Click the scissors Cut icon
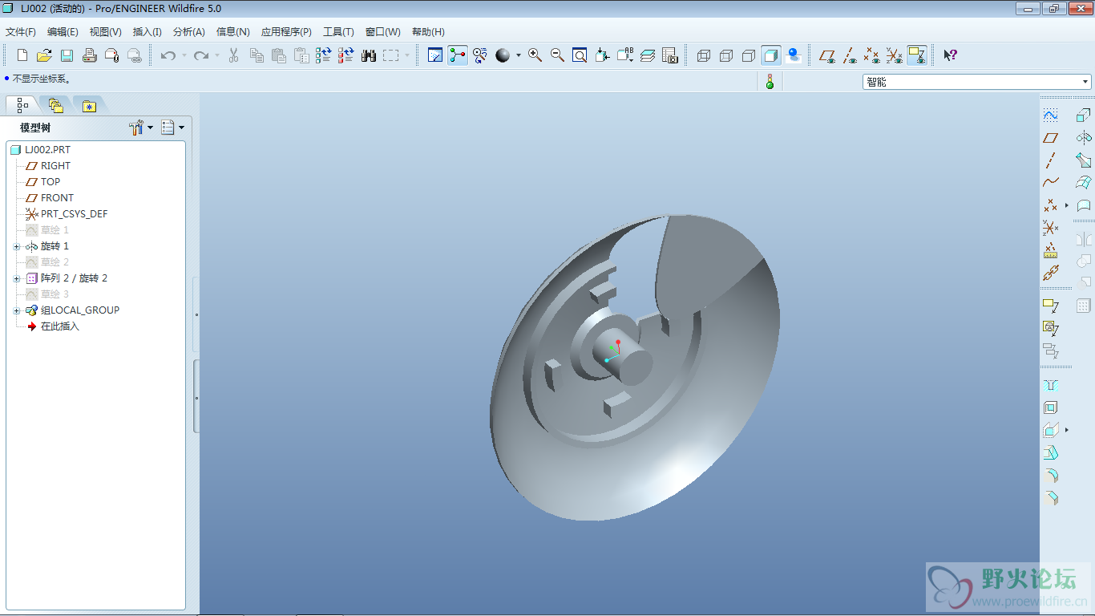 [x=234, y=55]
